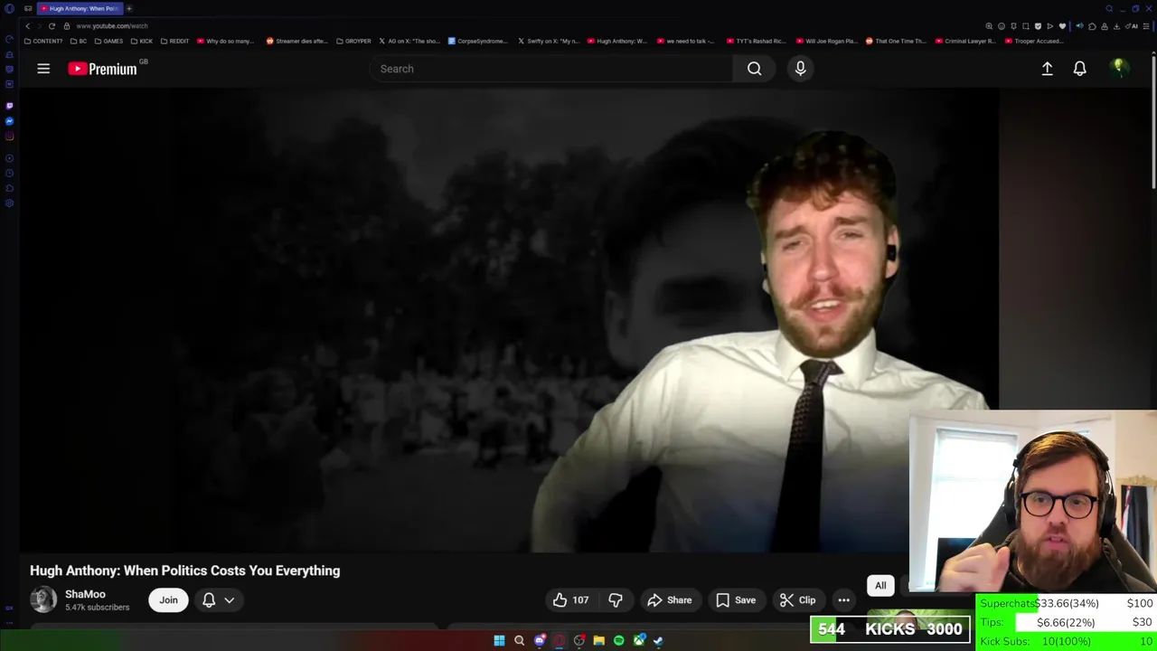Open a new browser tab

click(129, 8)
